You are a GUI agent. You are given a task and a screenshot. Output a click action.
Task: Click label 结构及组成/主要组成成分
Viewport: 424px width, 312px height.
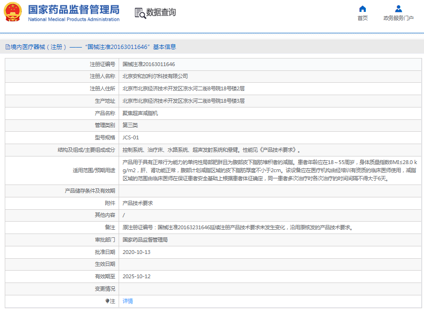(x=86, y=150)
